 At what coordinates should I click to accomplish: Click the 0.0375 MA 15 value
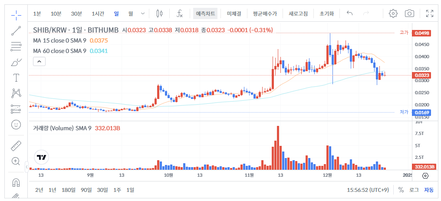pyautogui.click(x=99, y=40)
